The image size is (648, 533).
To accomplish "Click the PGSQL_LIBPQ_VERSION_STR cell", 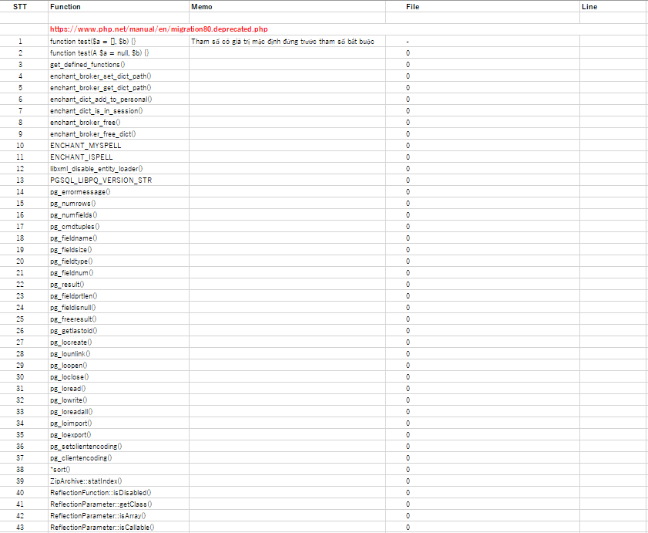I will coord(101,180).
